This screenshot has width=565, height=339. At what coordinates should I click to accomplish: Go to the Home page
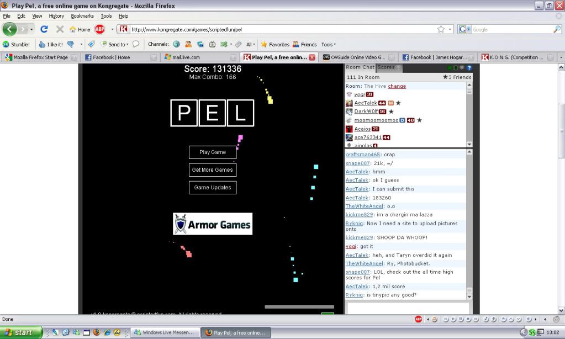(80, 30)
